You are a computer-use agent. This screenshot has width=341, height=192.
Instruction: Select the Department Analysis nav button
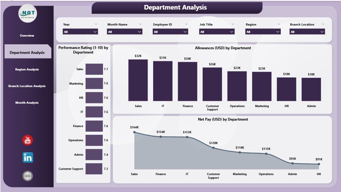click(x=27, y=52)
